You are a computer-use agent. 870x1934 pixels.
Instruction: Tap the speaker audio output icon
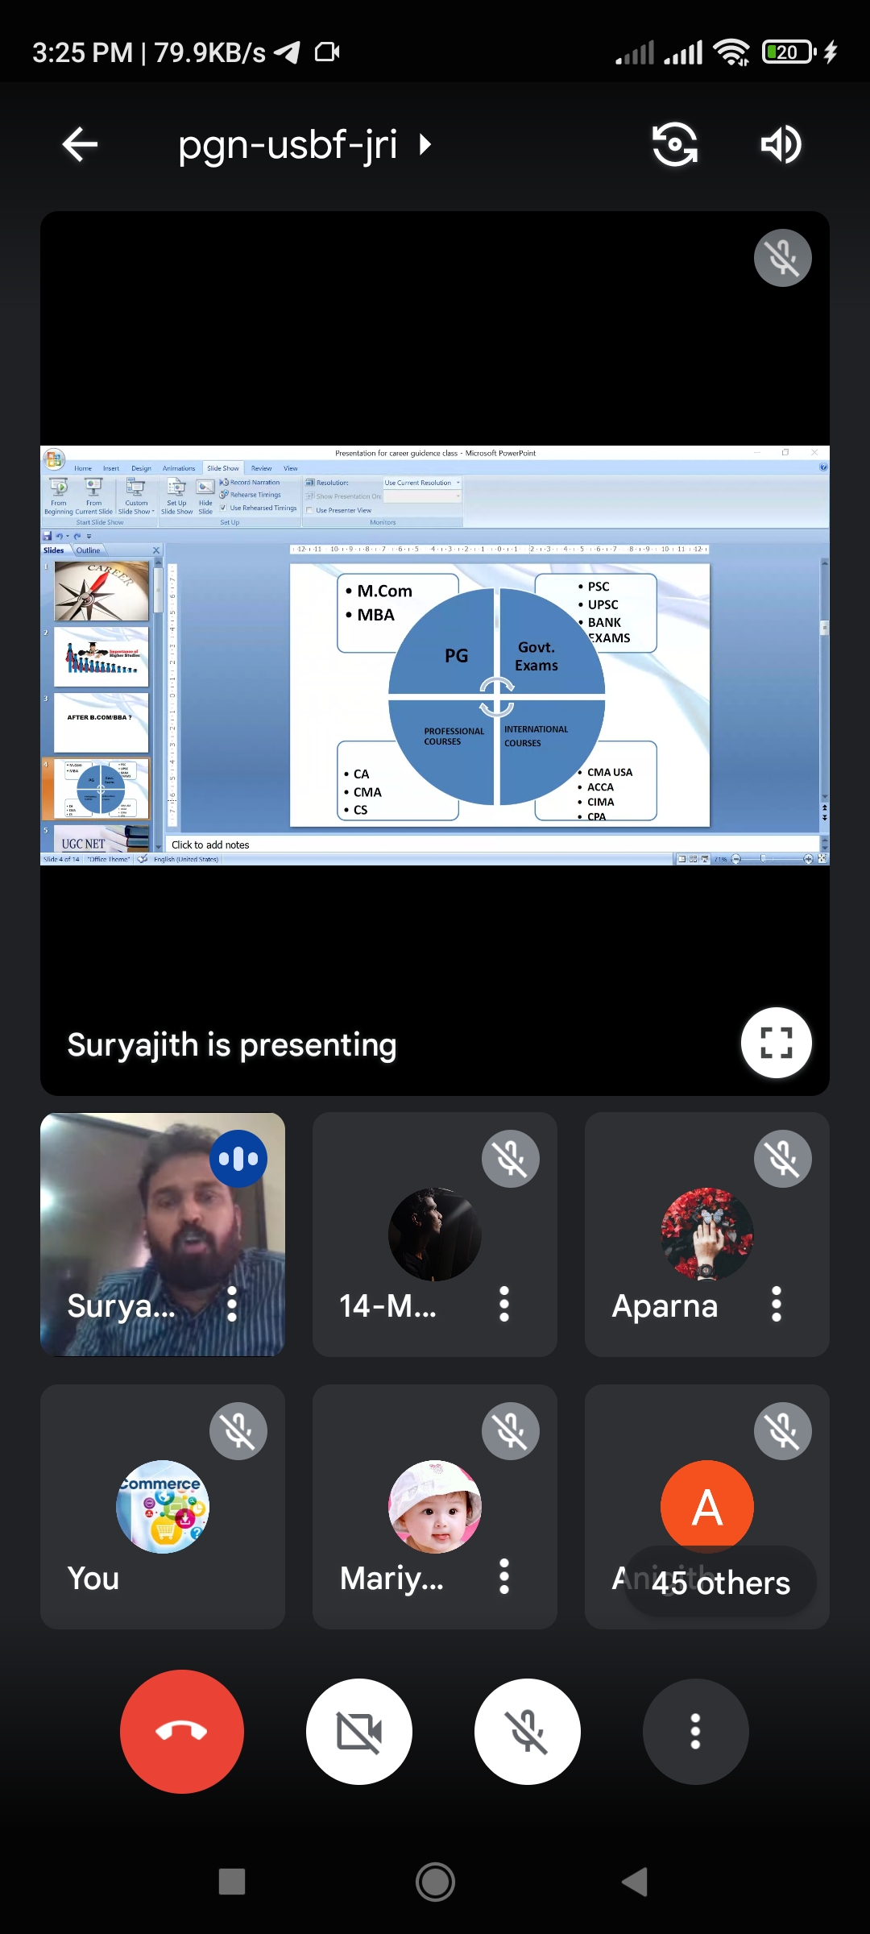tap(781, 145)
